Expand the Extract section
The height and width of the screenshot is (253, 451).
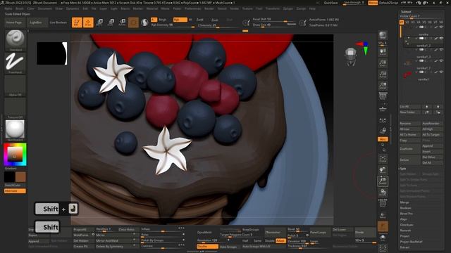[404, 247]
